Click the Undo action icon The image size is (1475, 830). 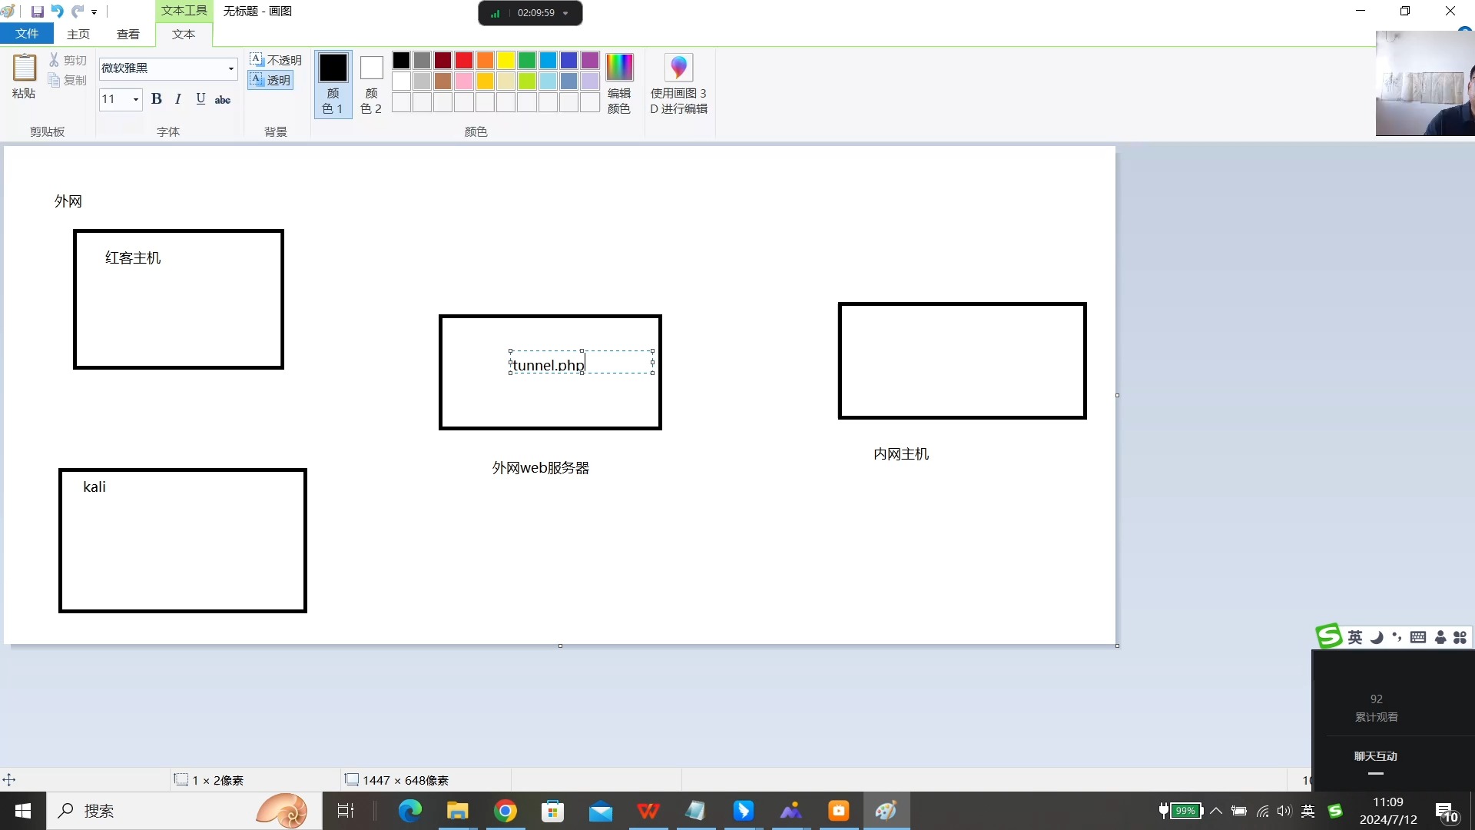[x=58, y=12]
